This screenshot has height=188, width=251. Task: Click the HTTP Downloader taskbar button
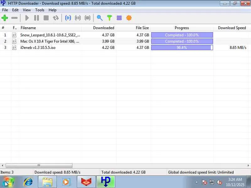106,182
